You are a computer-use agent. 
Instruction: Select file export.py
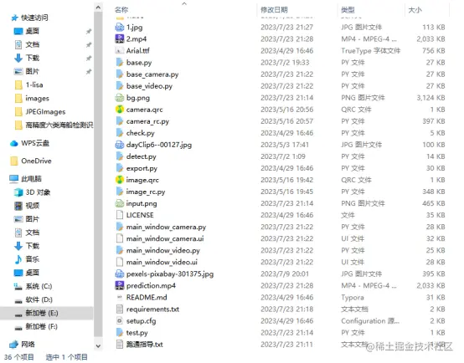tap(142, 168)
